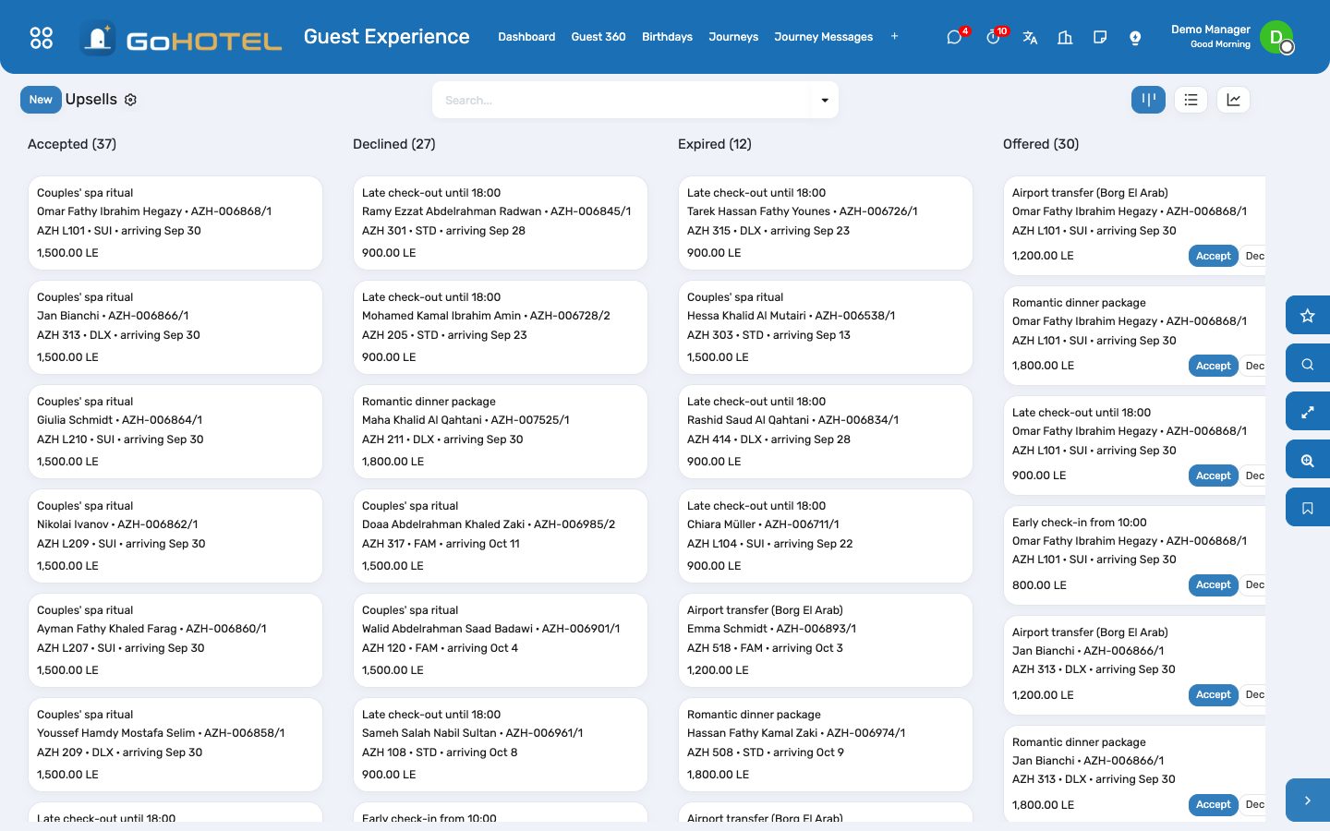This screenshot has width=1330, height=831.
Task: Open the Demo Manager user avatar menu
Action: pos(1276,37)
